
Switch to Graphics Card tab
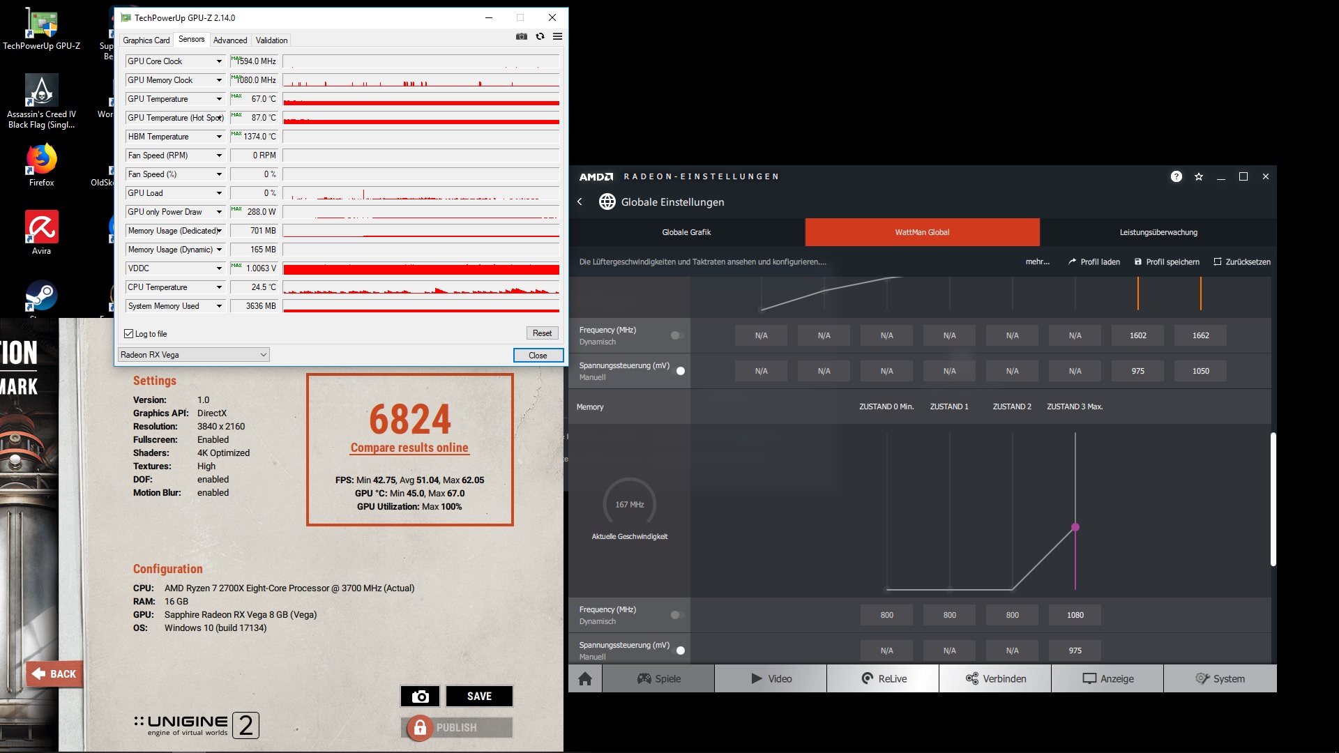pos(146,40)
